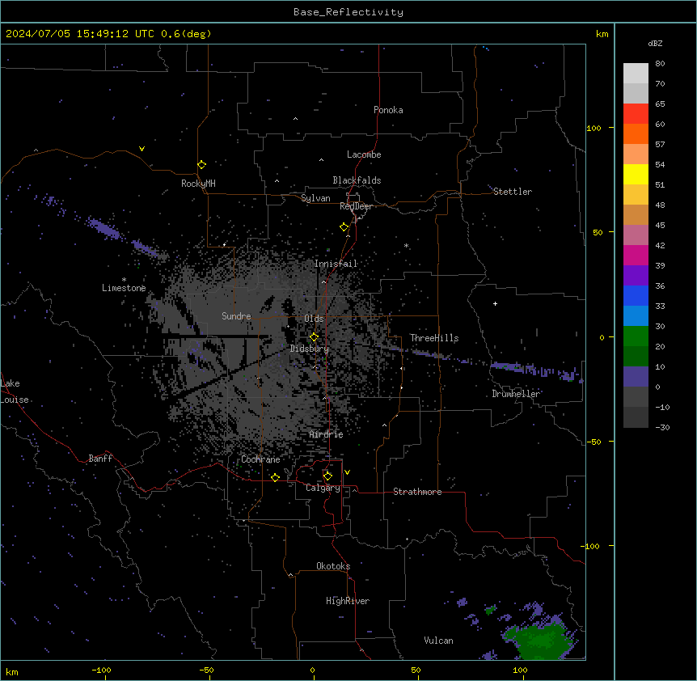
Task: Select the yellow diamond marker below Cochrane
Action: point(275,477)
